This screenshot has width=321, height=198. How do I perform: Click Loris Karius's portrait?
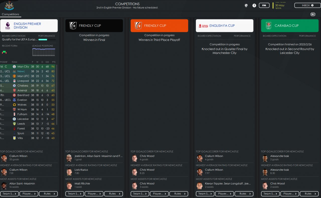[x=69, y=172]
